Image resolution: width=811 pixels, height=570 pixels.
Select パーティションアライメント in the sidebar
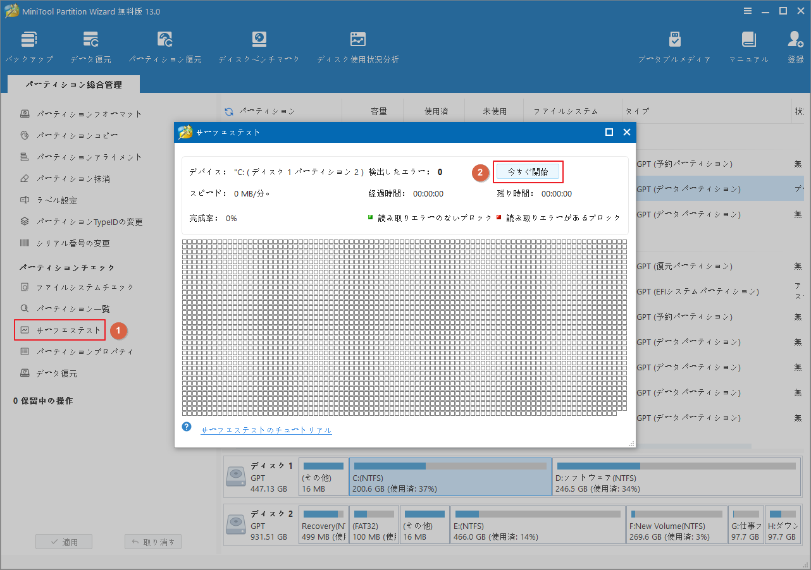click(x=81, y=157)
